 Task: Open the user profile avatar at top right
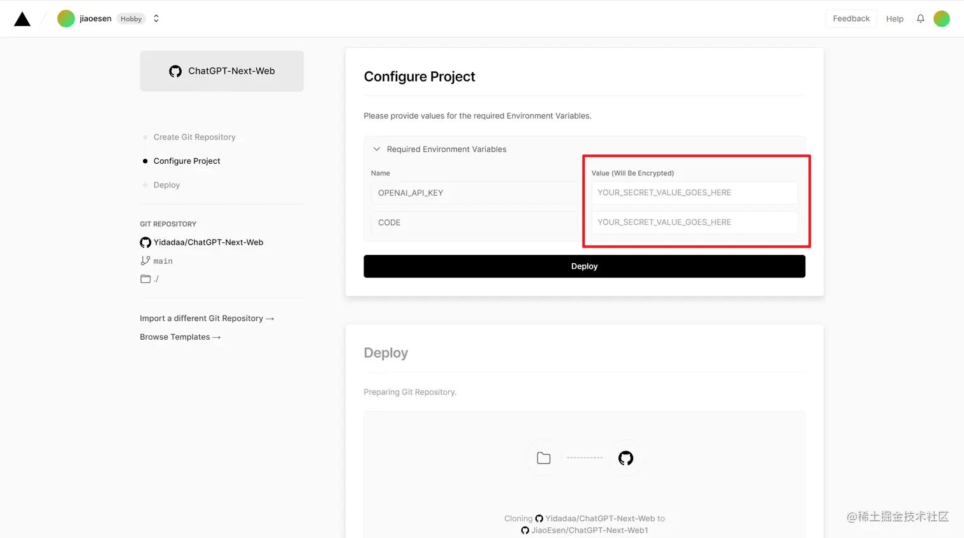click(x=942, y=18)
